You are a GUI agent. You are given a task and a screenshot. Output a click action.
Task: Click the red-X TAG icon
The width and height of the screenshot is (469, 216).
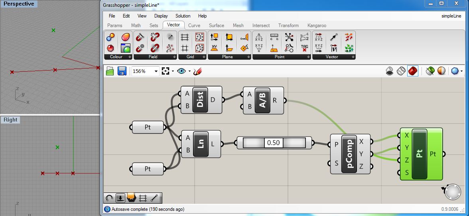[x=304, y=48]
